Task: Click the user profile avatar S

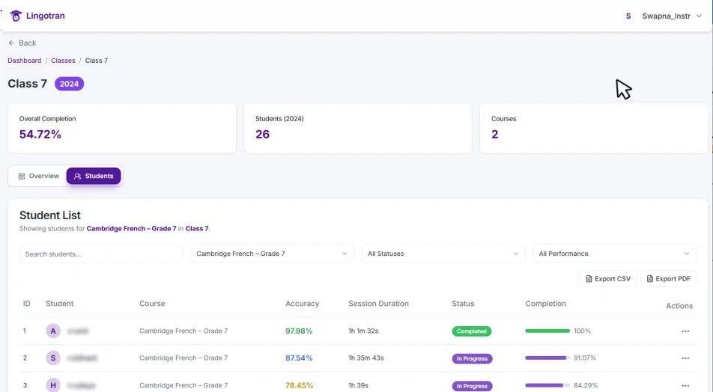Action: click(x=628, y=16)
